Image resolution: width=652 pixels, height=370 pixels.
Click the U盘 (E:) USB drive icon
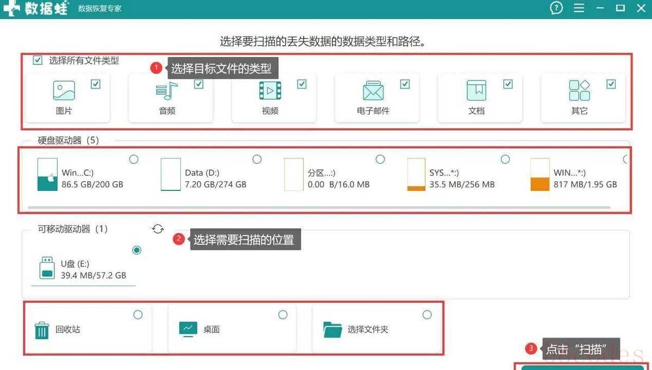coord(47,268)
